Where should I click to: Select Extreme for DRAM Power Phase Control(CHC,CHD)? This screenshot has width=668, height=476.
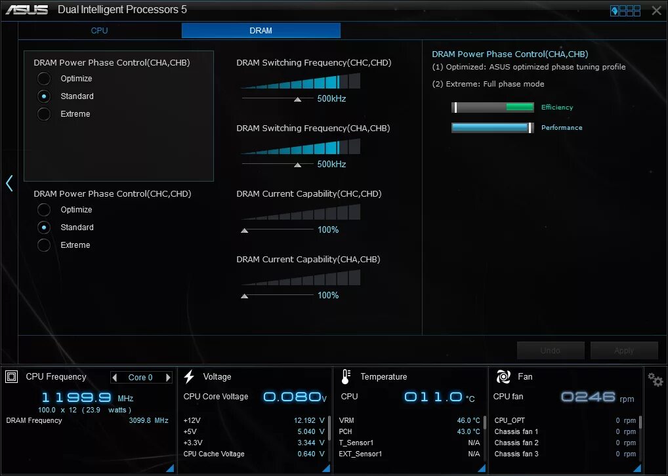44,245
